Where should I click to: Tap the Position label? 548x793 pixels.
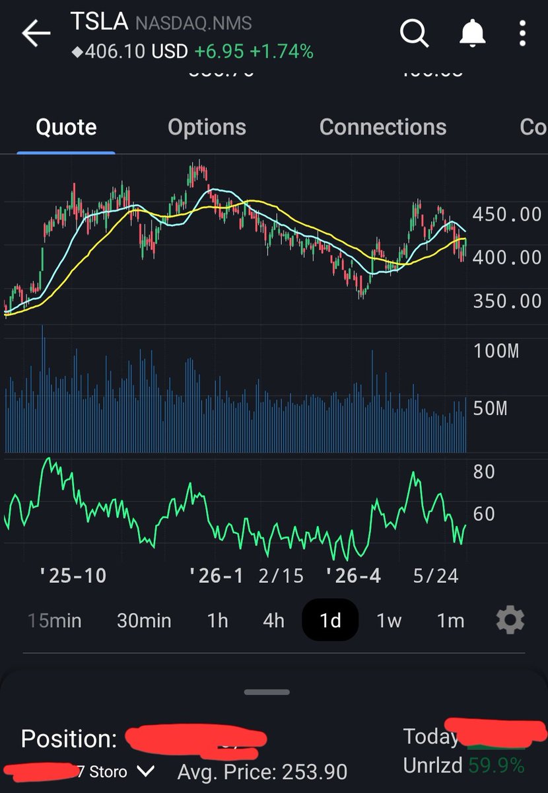69,739
